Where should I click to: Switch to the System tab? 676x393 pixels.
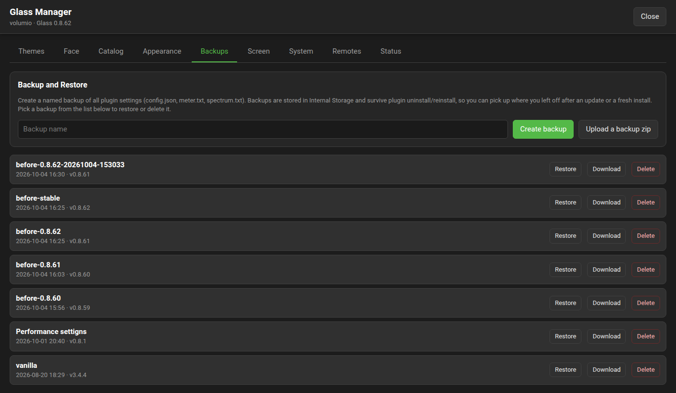click(x=301, y=51)
